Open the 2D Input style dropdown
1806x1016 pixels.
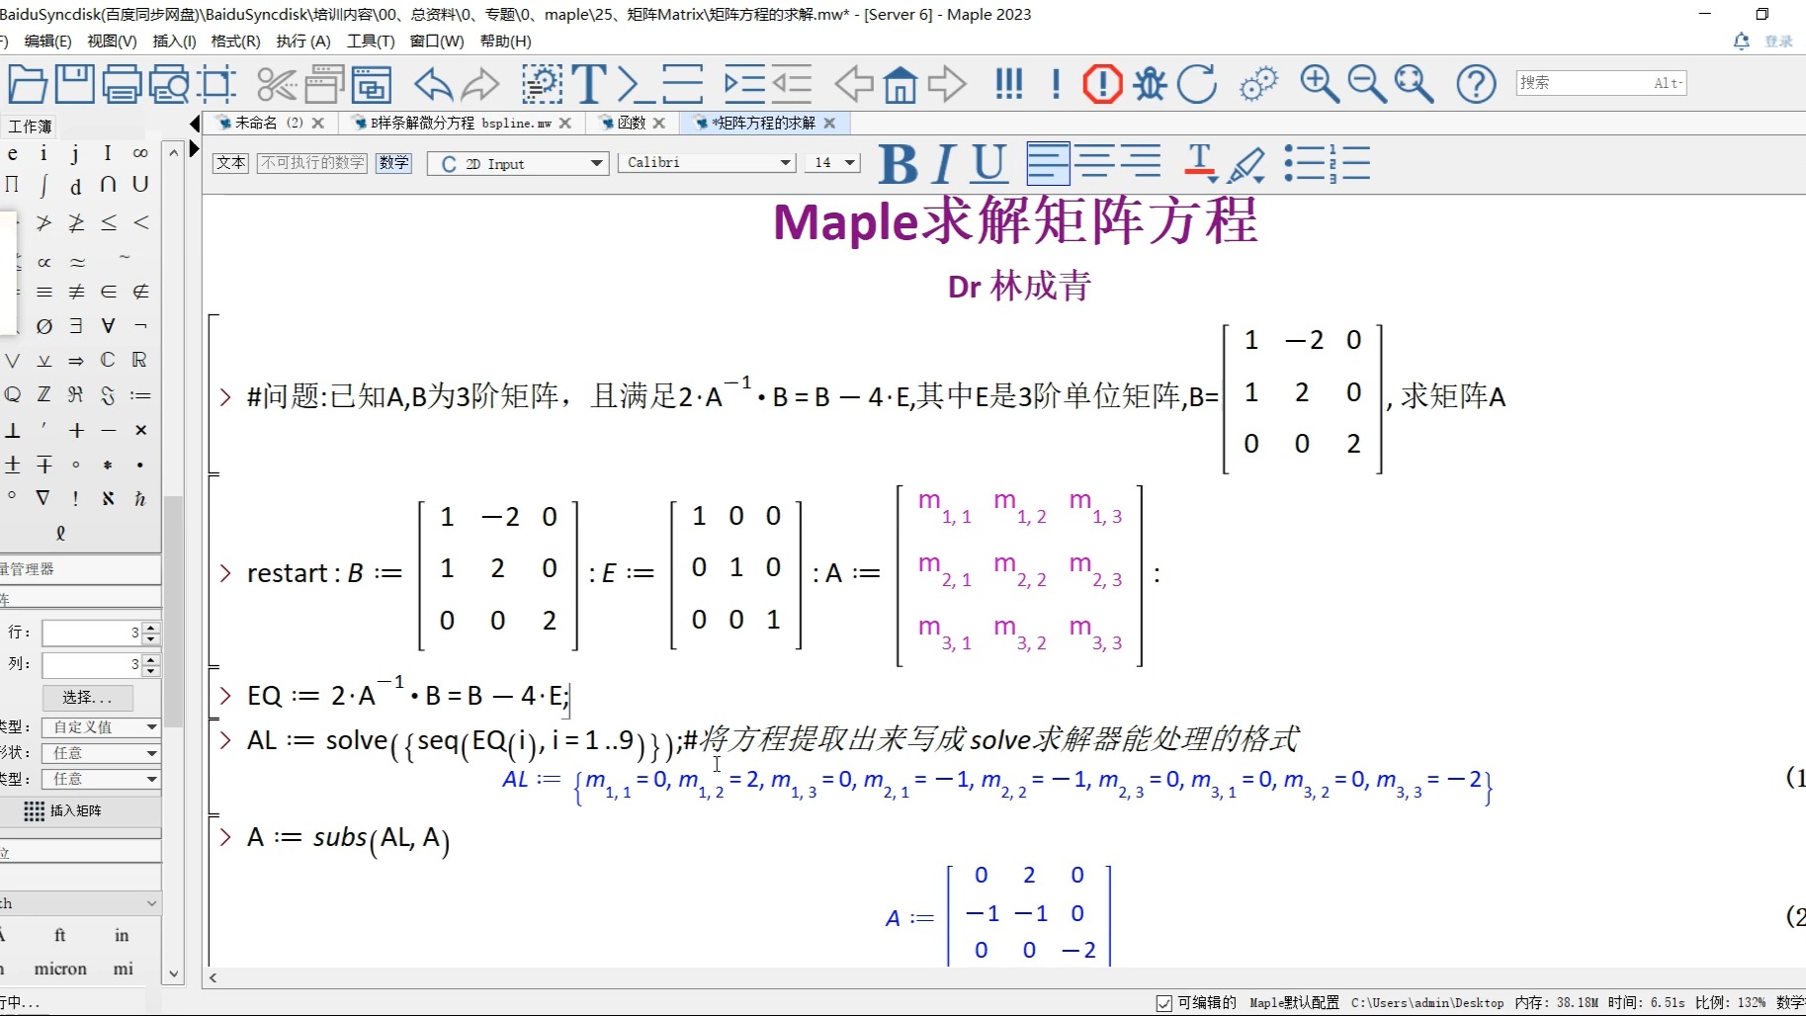click(x=517, y=163)
